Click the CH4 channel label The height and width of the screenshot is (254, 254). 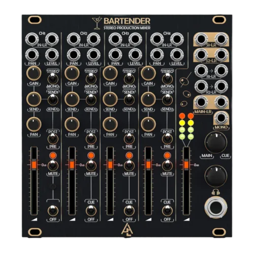coord(167,34)
